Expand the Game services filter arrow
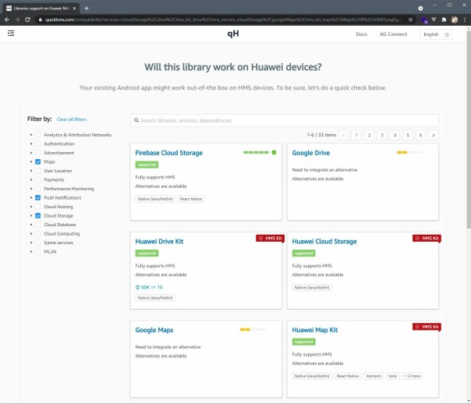This screenshot has width=471, height=404. pyautogui.click(x=31, y=243)
